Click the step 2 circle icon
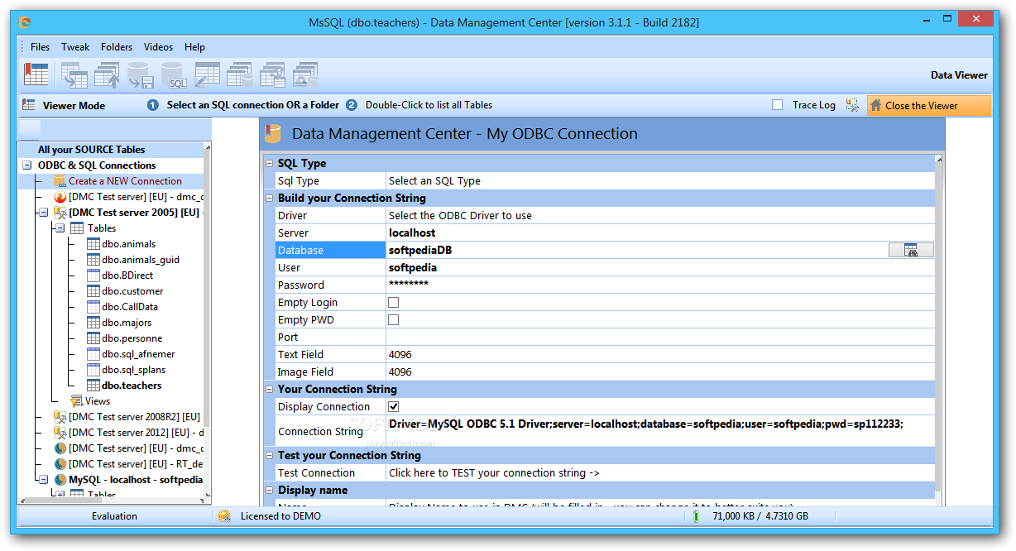Viewport: 1016px width, 551px height. [x=352, y=105]
